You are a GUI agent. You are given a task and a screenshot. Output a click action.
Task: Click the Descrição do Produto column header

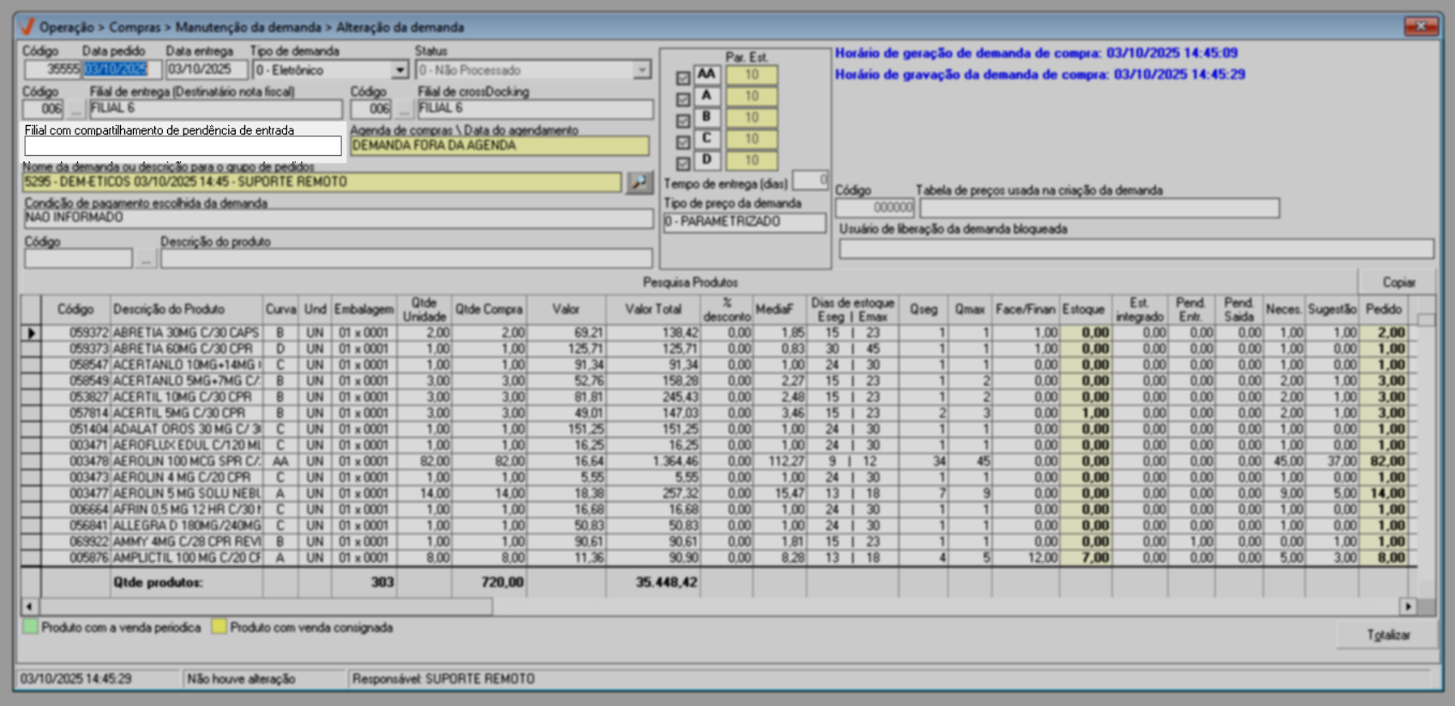click(169, 309)
